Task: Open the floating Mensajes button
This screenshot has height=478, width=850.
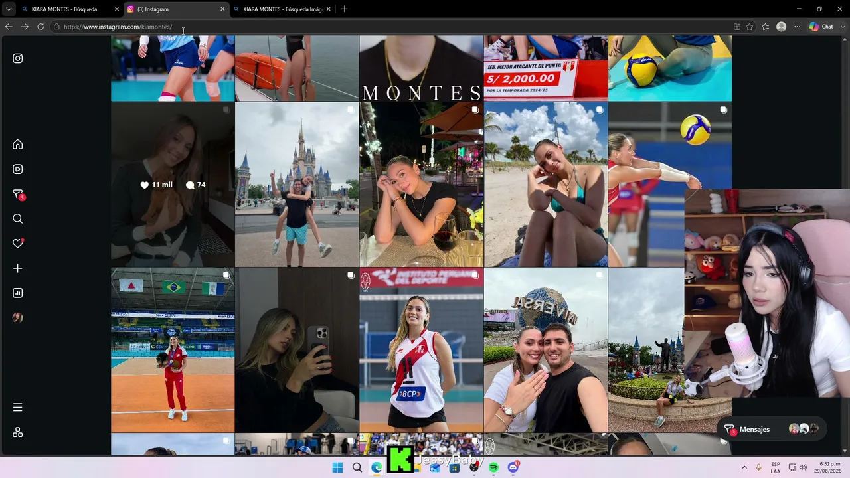Action: coord(772,429)
